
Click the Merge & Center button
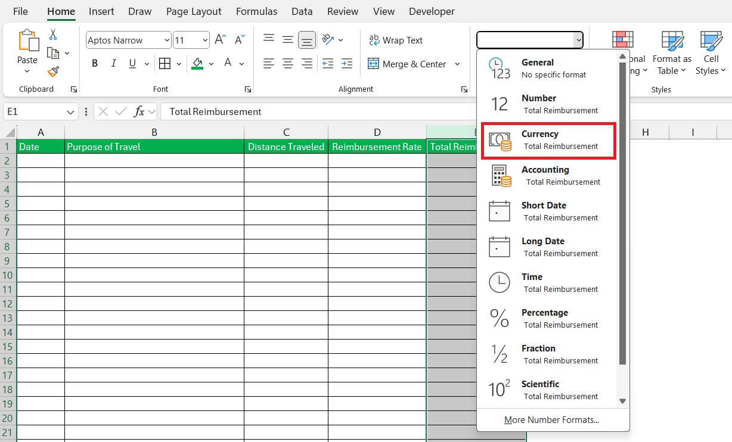coord(408,64)
